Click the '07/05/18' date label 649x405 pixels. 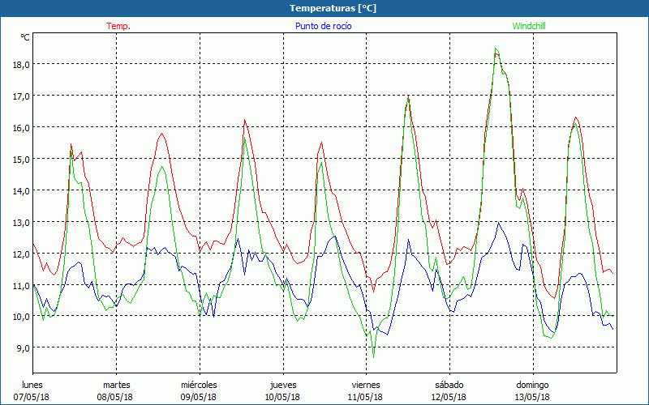point(32,397)
